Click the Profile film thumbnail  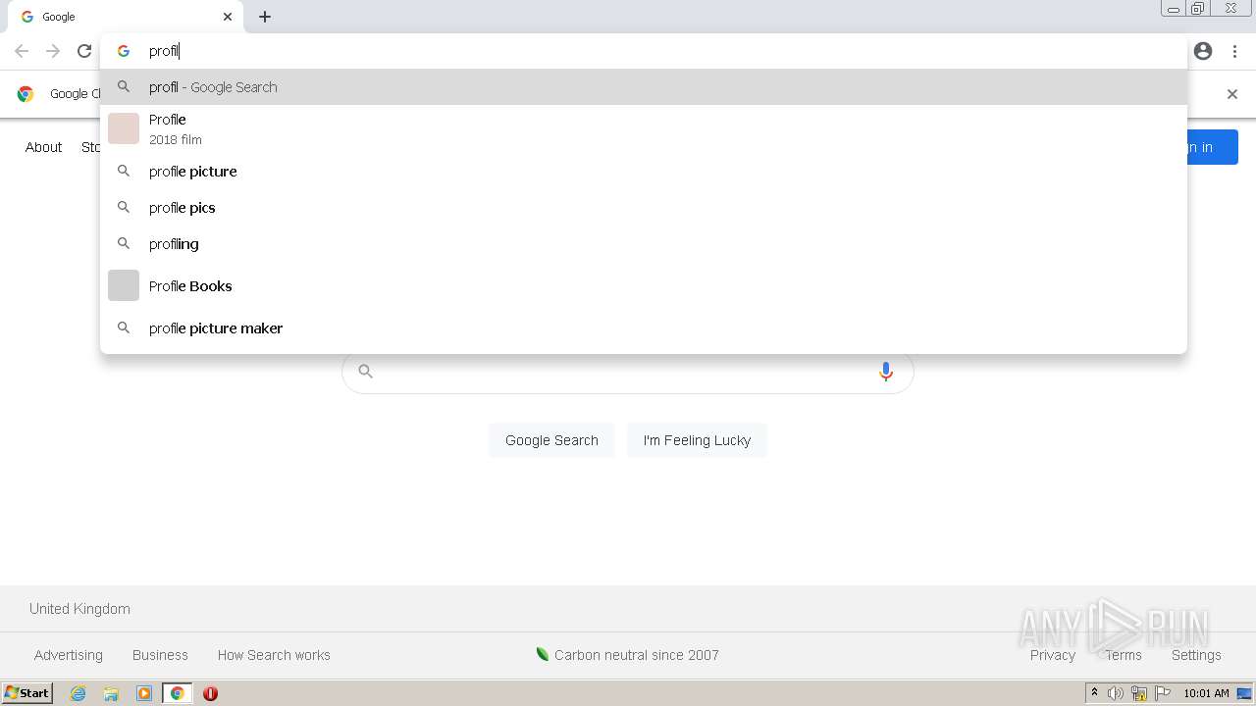(x=124, y=128)
